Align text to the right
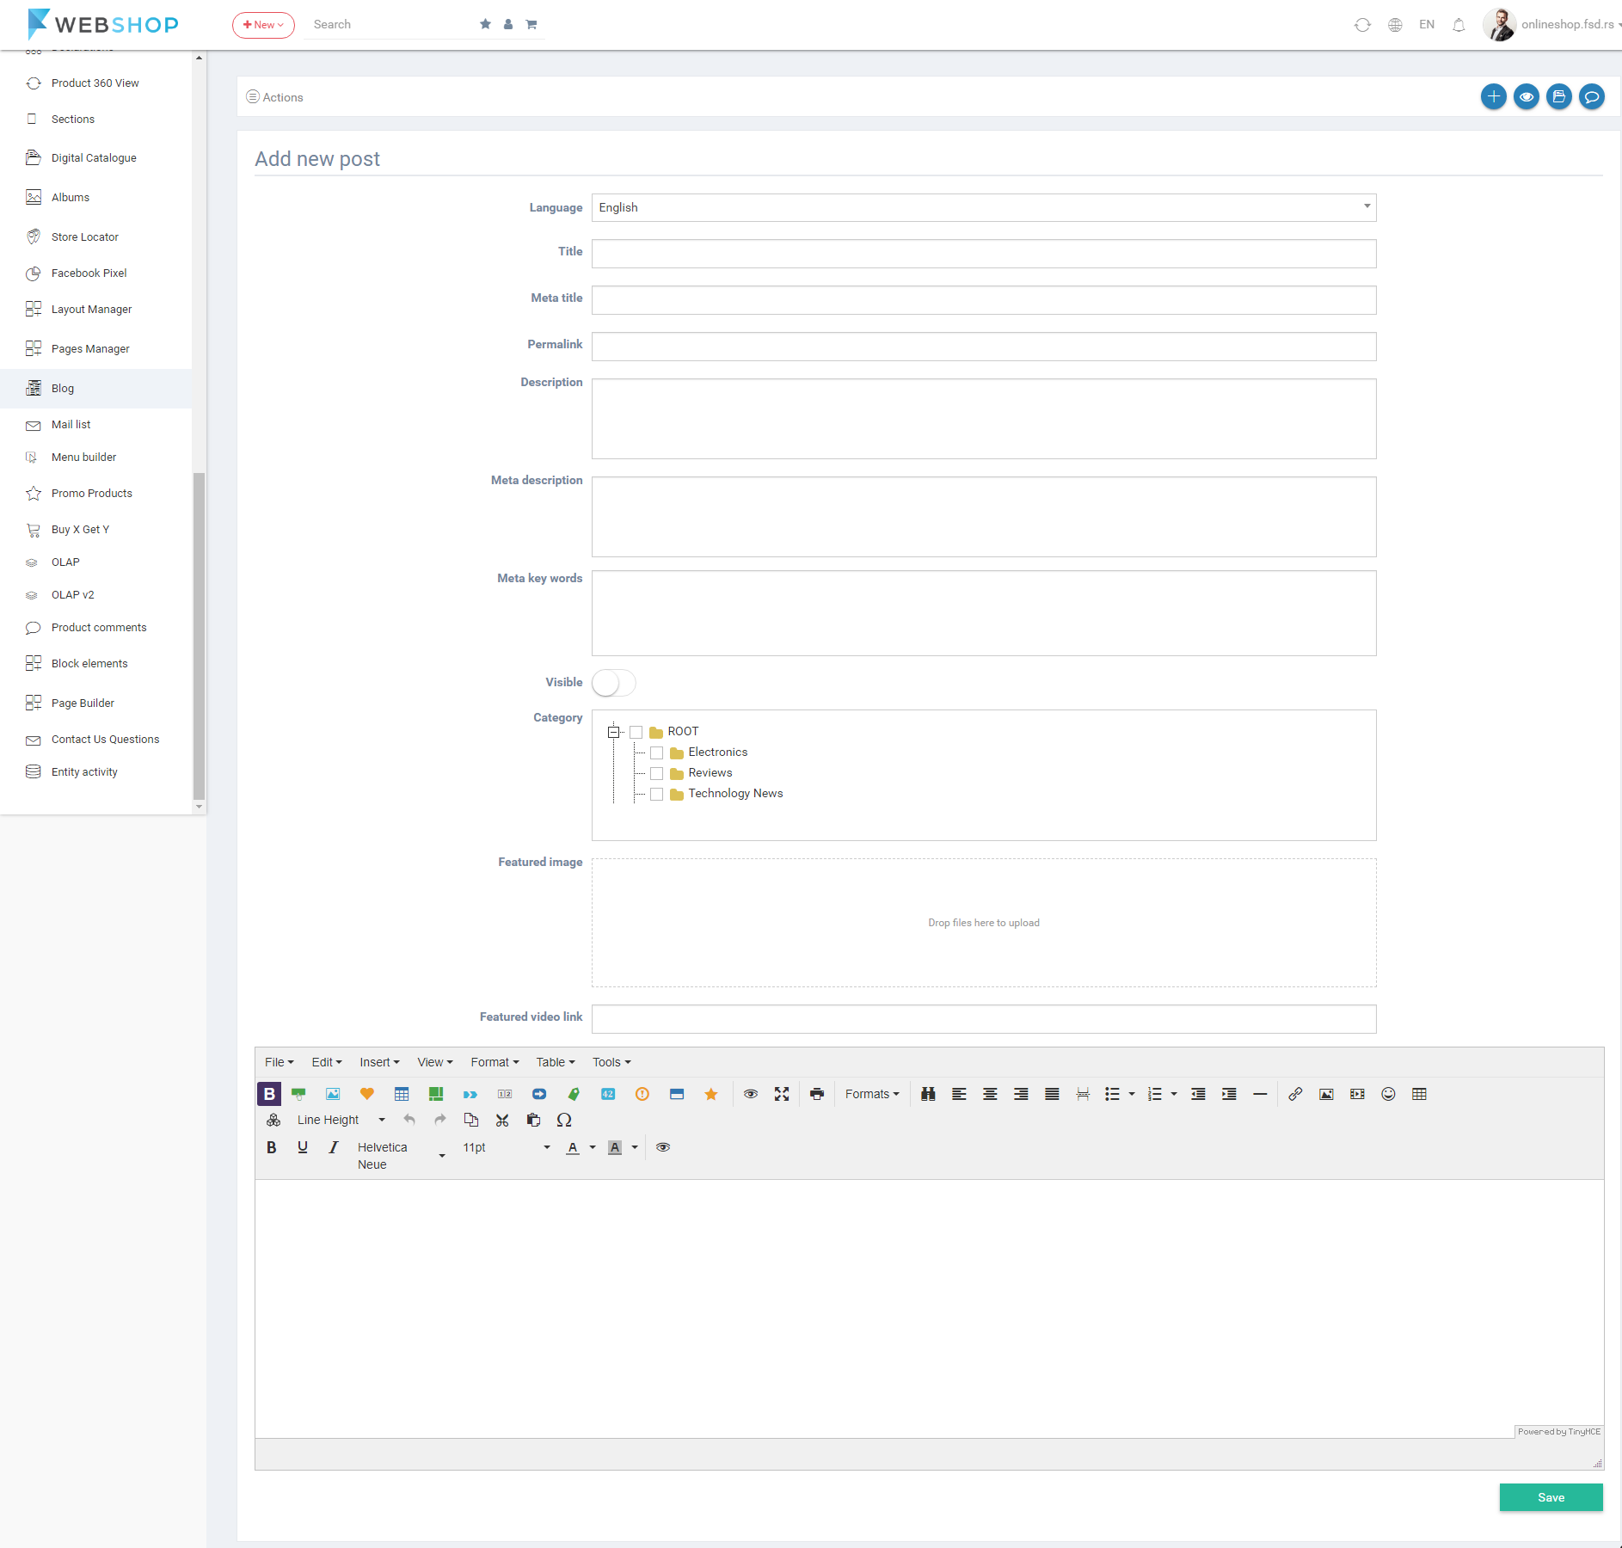This screenshot has width=1622, height=1548. [x=1021, y=1094]
